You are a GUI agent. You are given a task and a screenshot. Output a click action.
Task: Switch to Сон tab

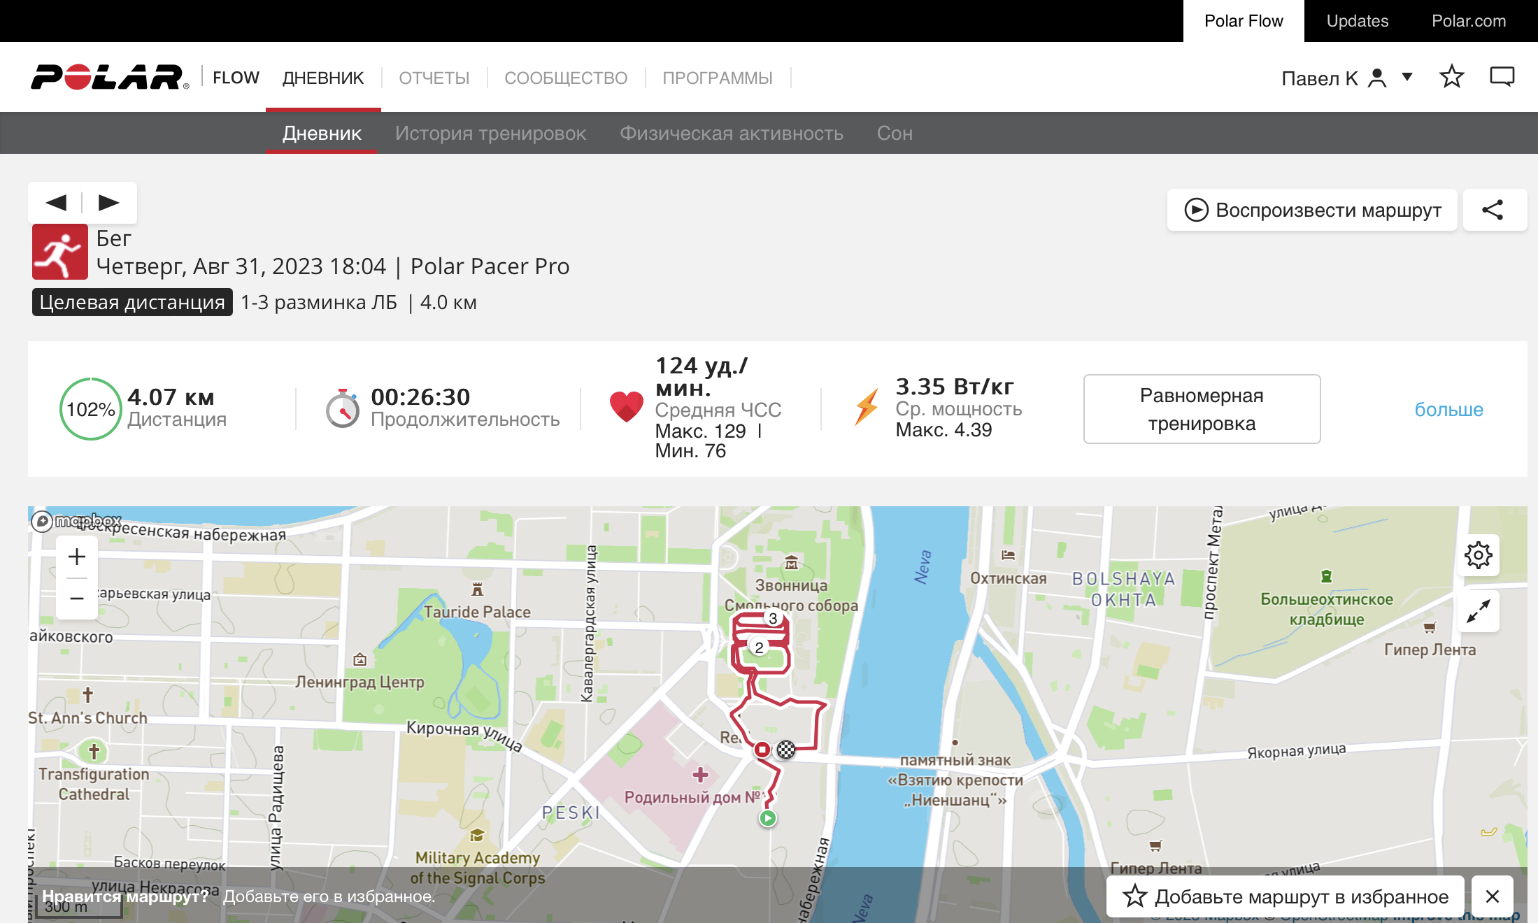click(x=895, y=133)
